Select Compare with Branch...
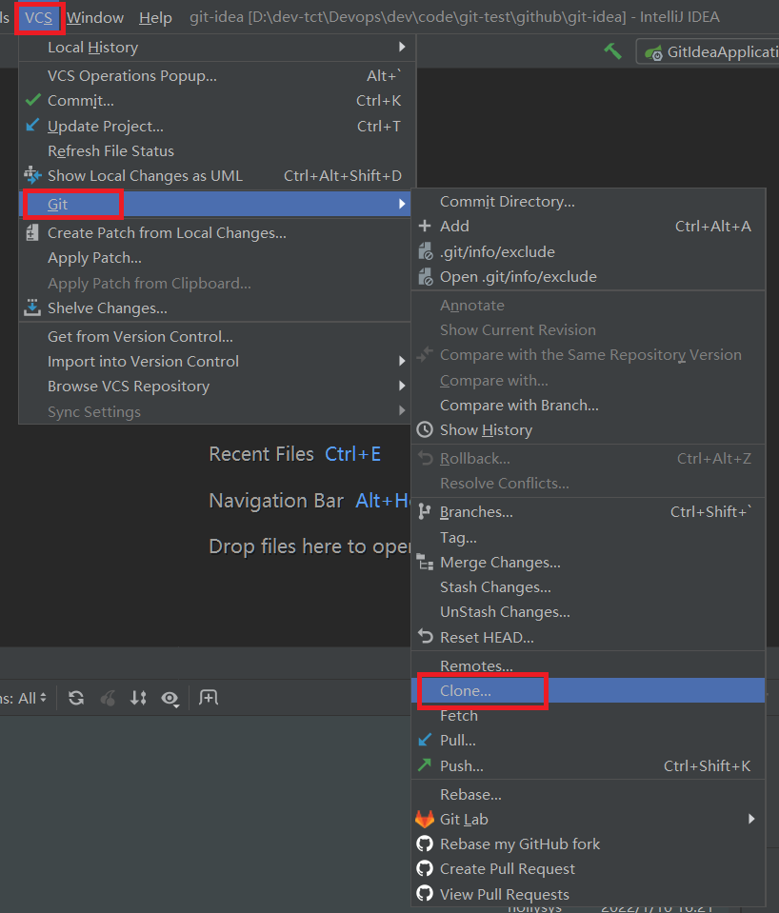 (x=589, y=406)
